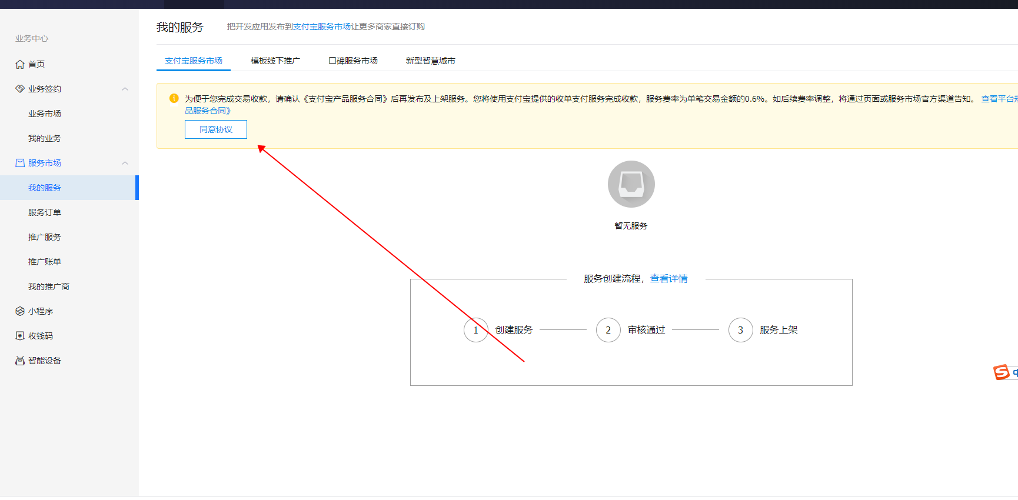
Task: Collapse the 服务市场 section chevron
Action: click(125, 163)
